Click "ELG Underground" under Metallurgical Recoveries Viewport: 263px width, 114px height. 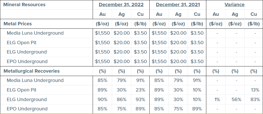click(x=27, y=100)
